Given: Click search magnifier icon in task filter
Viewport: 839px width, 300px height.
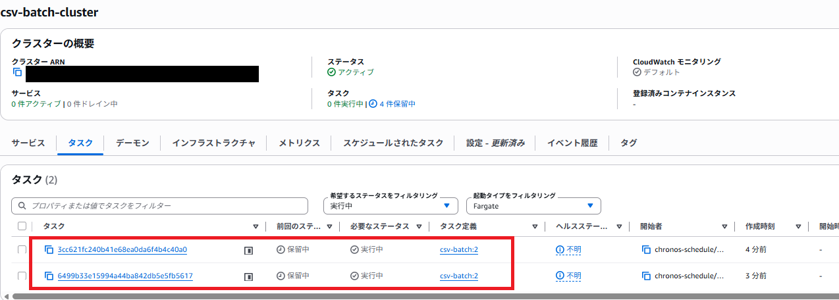Looking at the screenshot, I should point(22,206).
